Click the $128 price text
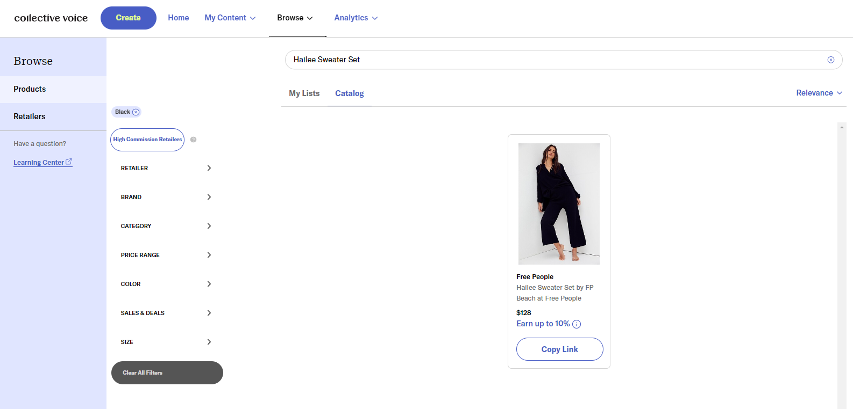This screenshot has height=409, width=853. 524,313
